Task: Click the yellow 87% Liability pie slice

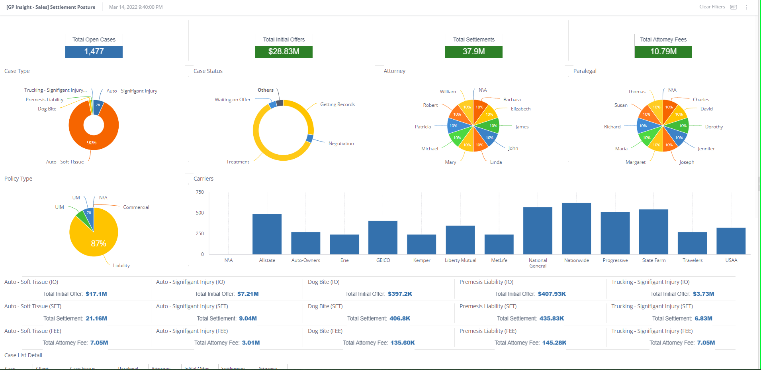Action: (98, 243)
